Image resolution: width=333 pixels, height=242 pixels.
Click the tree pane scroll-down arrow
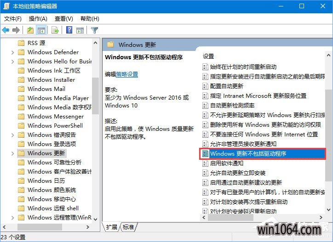click(96, 219)
